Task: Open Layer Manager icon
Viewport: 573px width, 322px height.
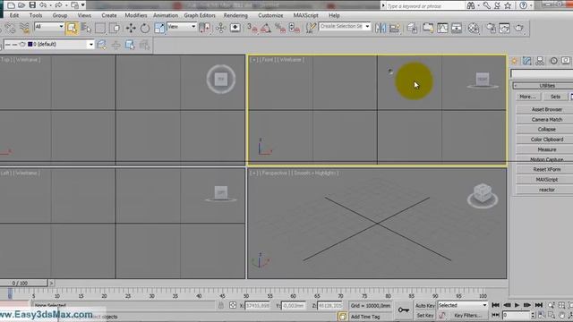Action: (412, 28)
